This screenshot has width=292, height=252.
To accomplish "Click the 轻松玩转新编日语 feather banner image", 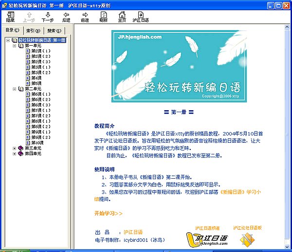I will tap(179, 67).
